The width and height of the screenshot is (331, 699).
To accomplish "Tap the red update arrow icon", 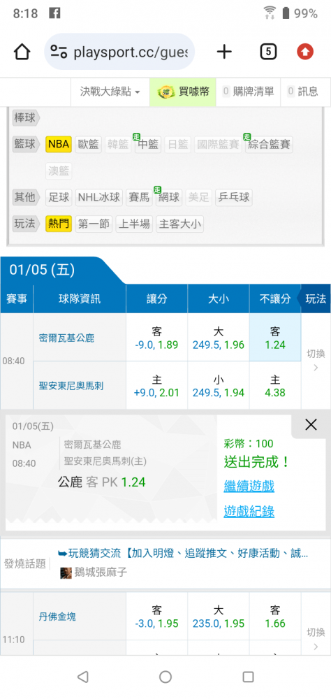I will pos(305,52).
